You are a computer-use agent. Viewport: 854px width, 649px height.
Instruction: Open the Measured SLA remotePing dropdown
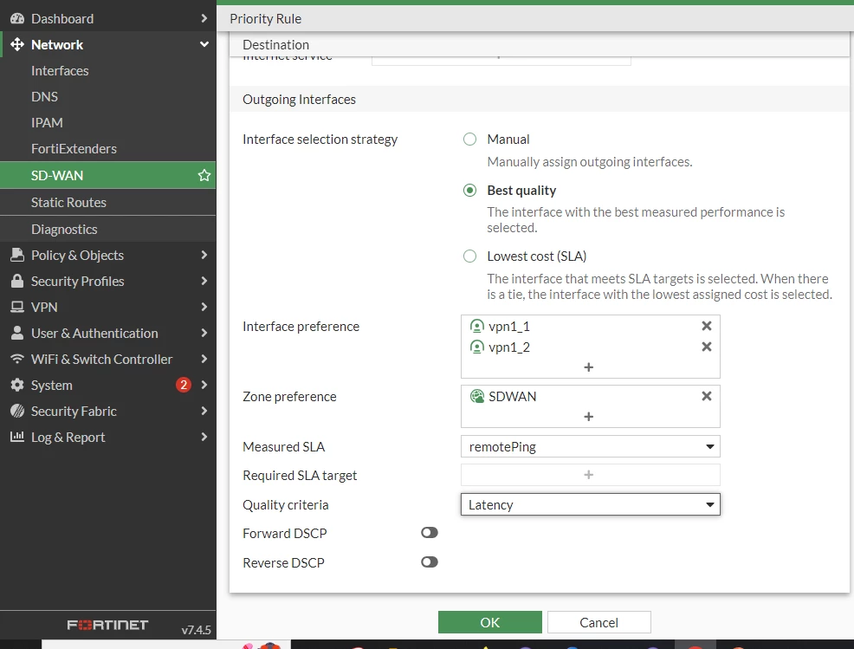click(591, 447)
